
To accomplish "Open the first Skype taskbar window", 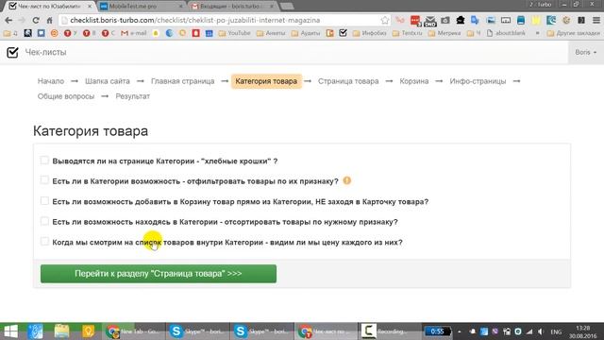I will coord(197,331).
